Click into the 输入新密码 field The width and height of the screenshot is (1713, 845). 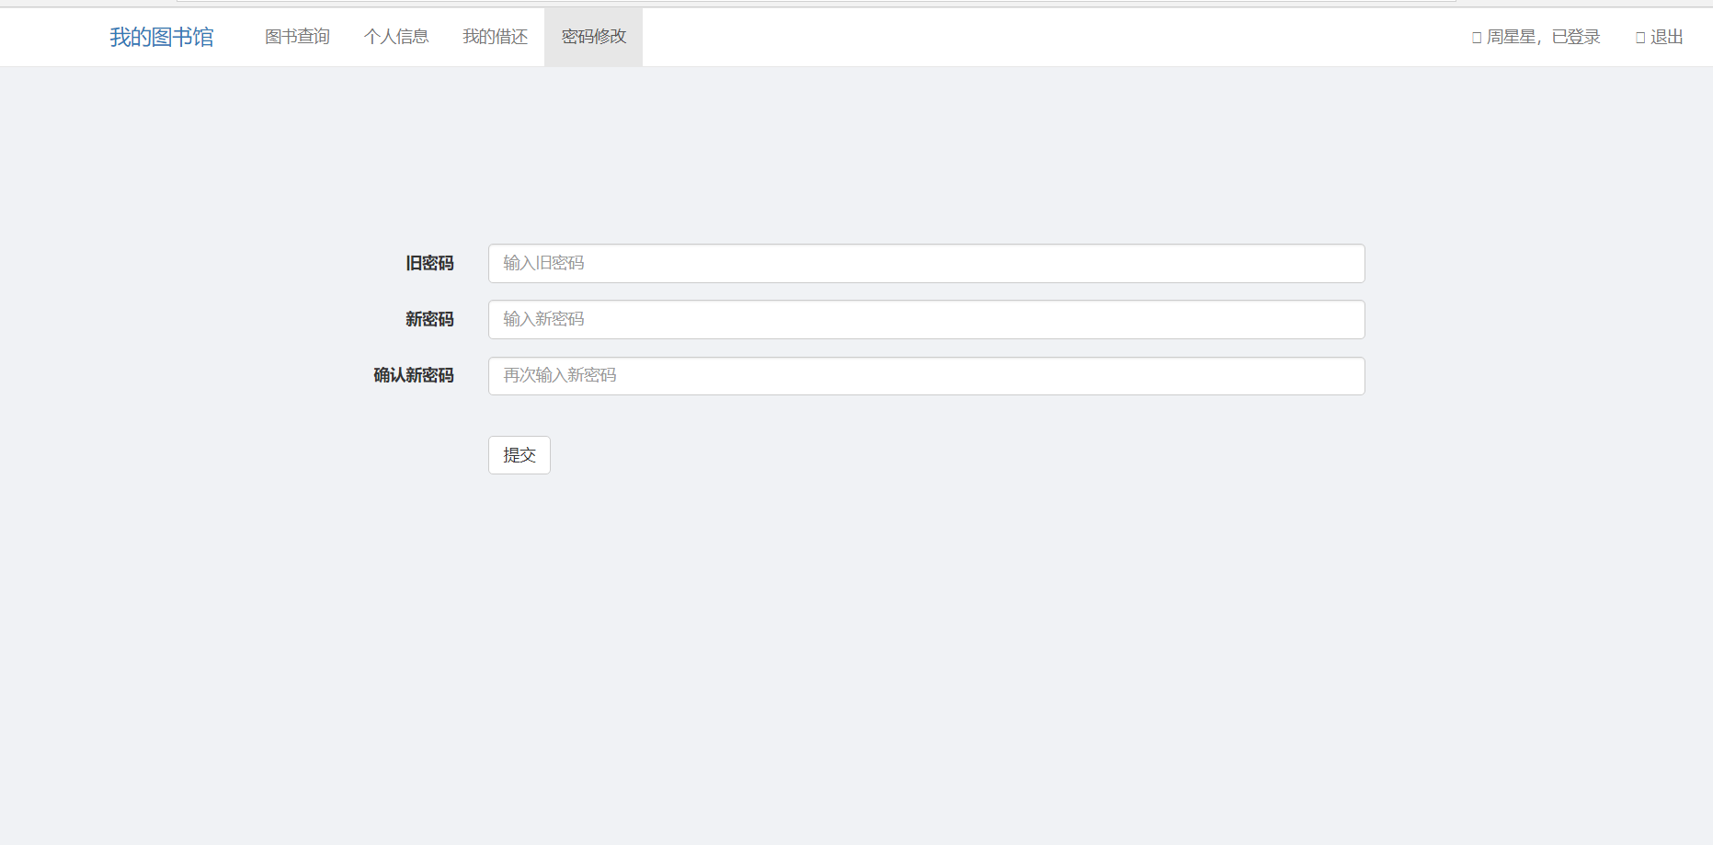point(926,319)
